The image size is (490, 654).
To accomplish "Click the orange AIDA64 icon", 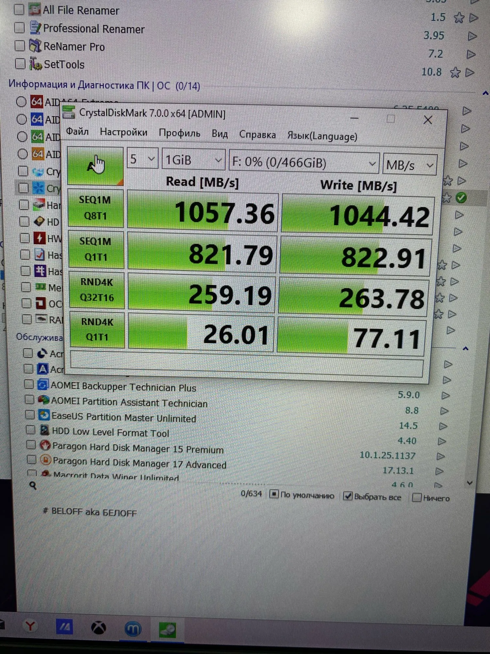I will coord(38,153).
